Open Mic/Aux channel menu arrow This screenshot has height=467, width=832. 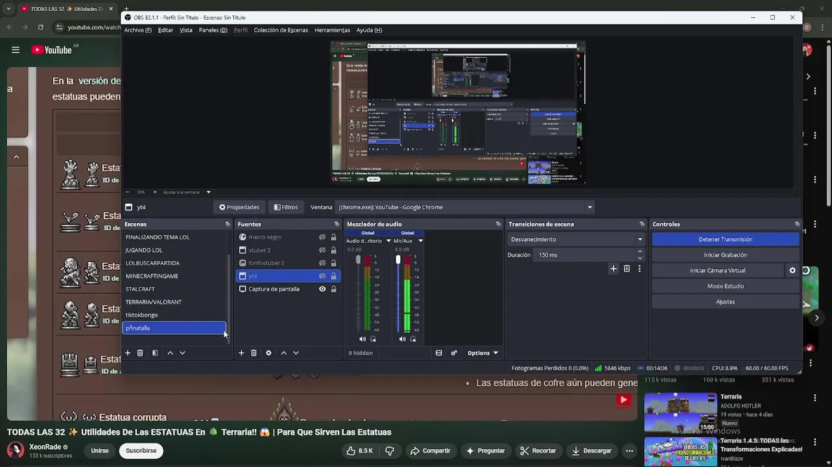[x=420, y=241]
